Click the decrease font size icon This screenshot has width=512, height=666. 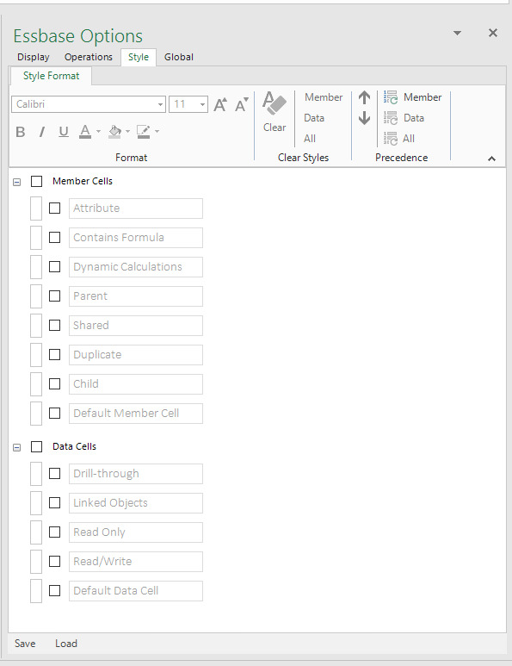tap(241, 104)
